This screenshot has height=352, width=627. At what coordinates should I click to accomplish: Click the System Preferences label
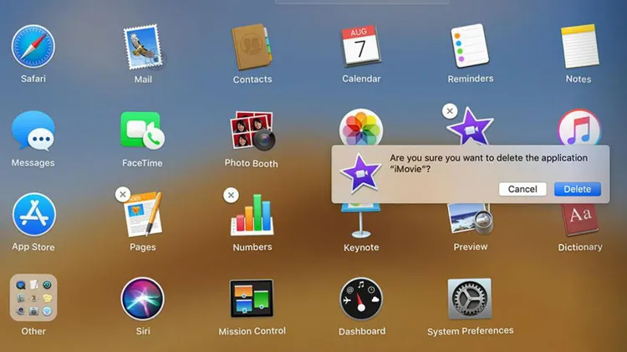[470, 331]
